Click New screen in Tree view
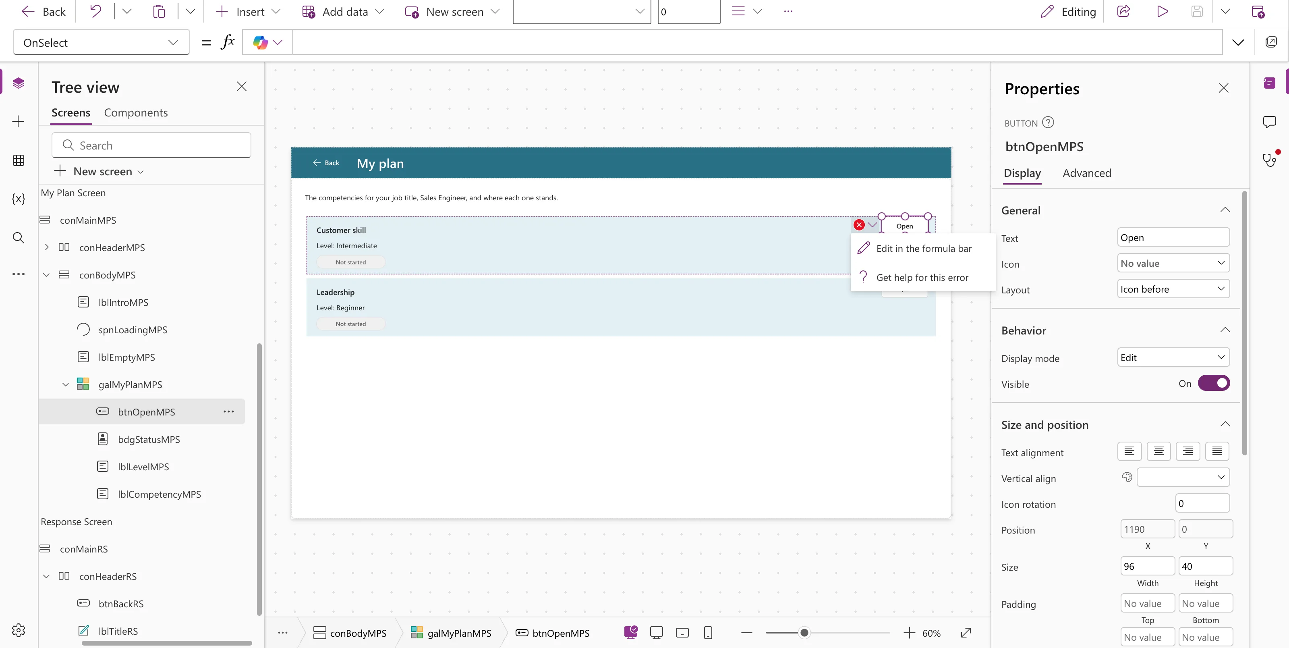Screen dimensions: 1289x648 pos(99,171)
